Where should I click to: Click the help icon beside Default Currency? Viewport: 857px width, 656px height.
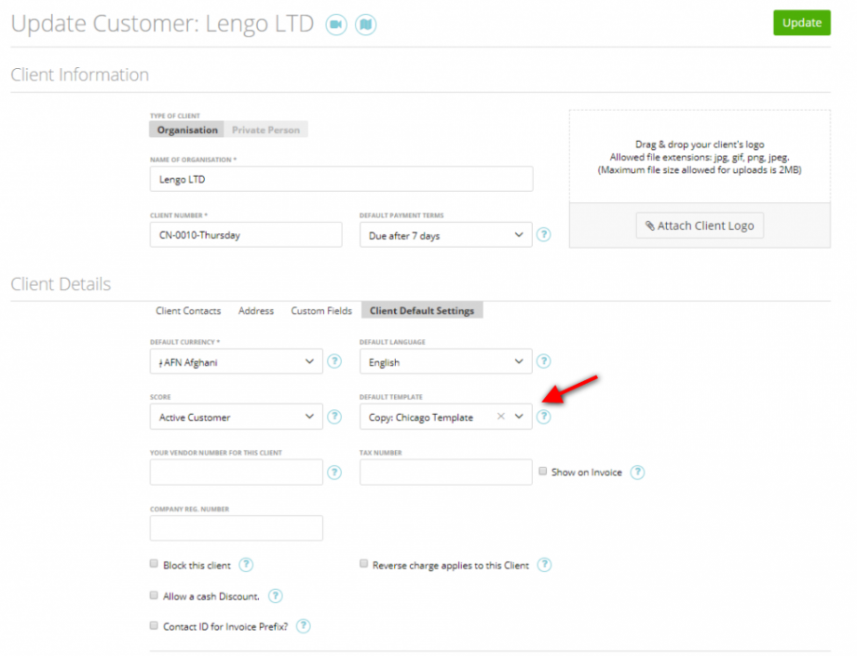click(334, 361)
